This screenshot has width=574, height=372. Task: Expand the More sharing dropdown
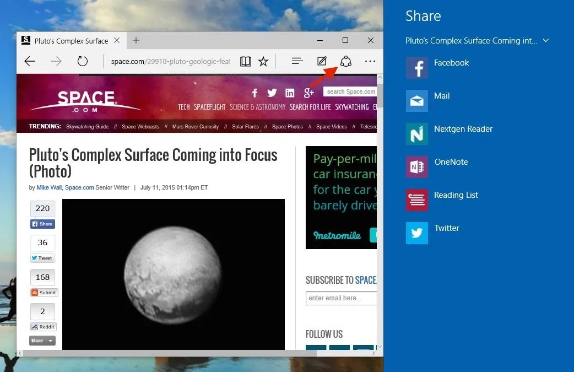pyautogui.click(x=42, y=341)
